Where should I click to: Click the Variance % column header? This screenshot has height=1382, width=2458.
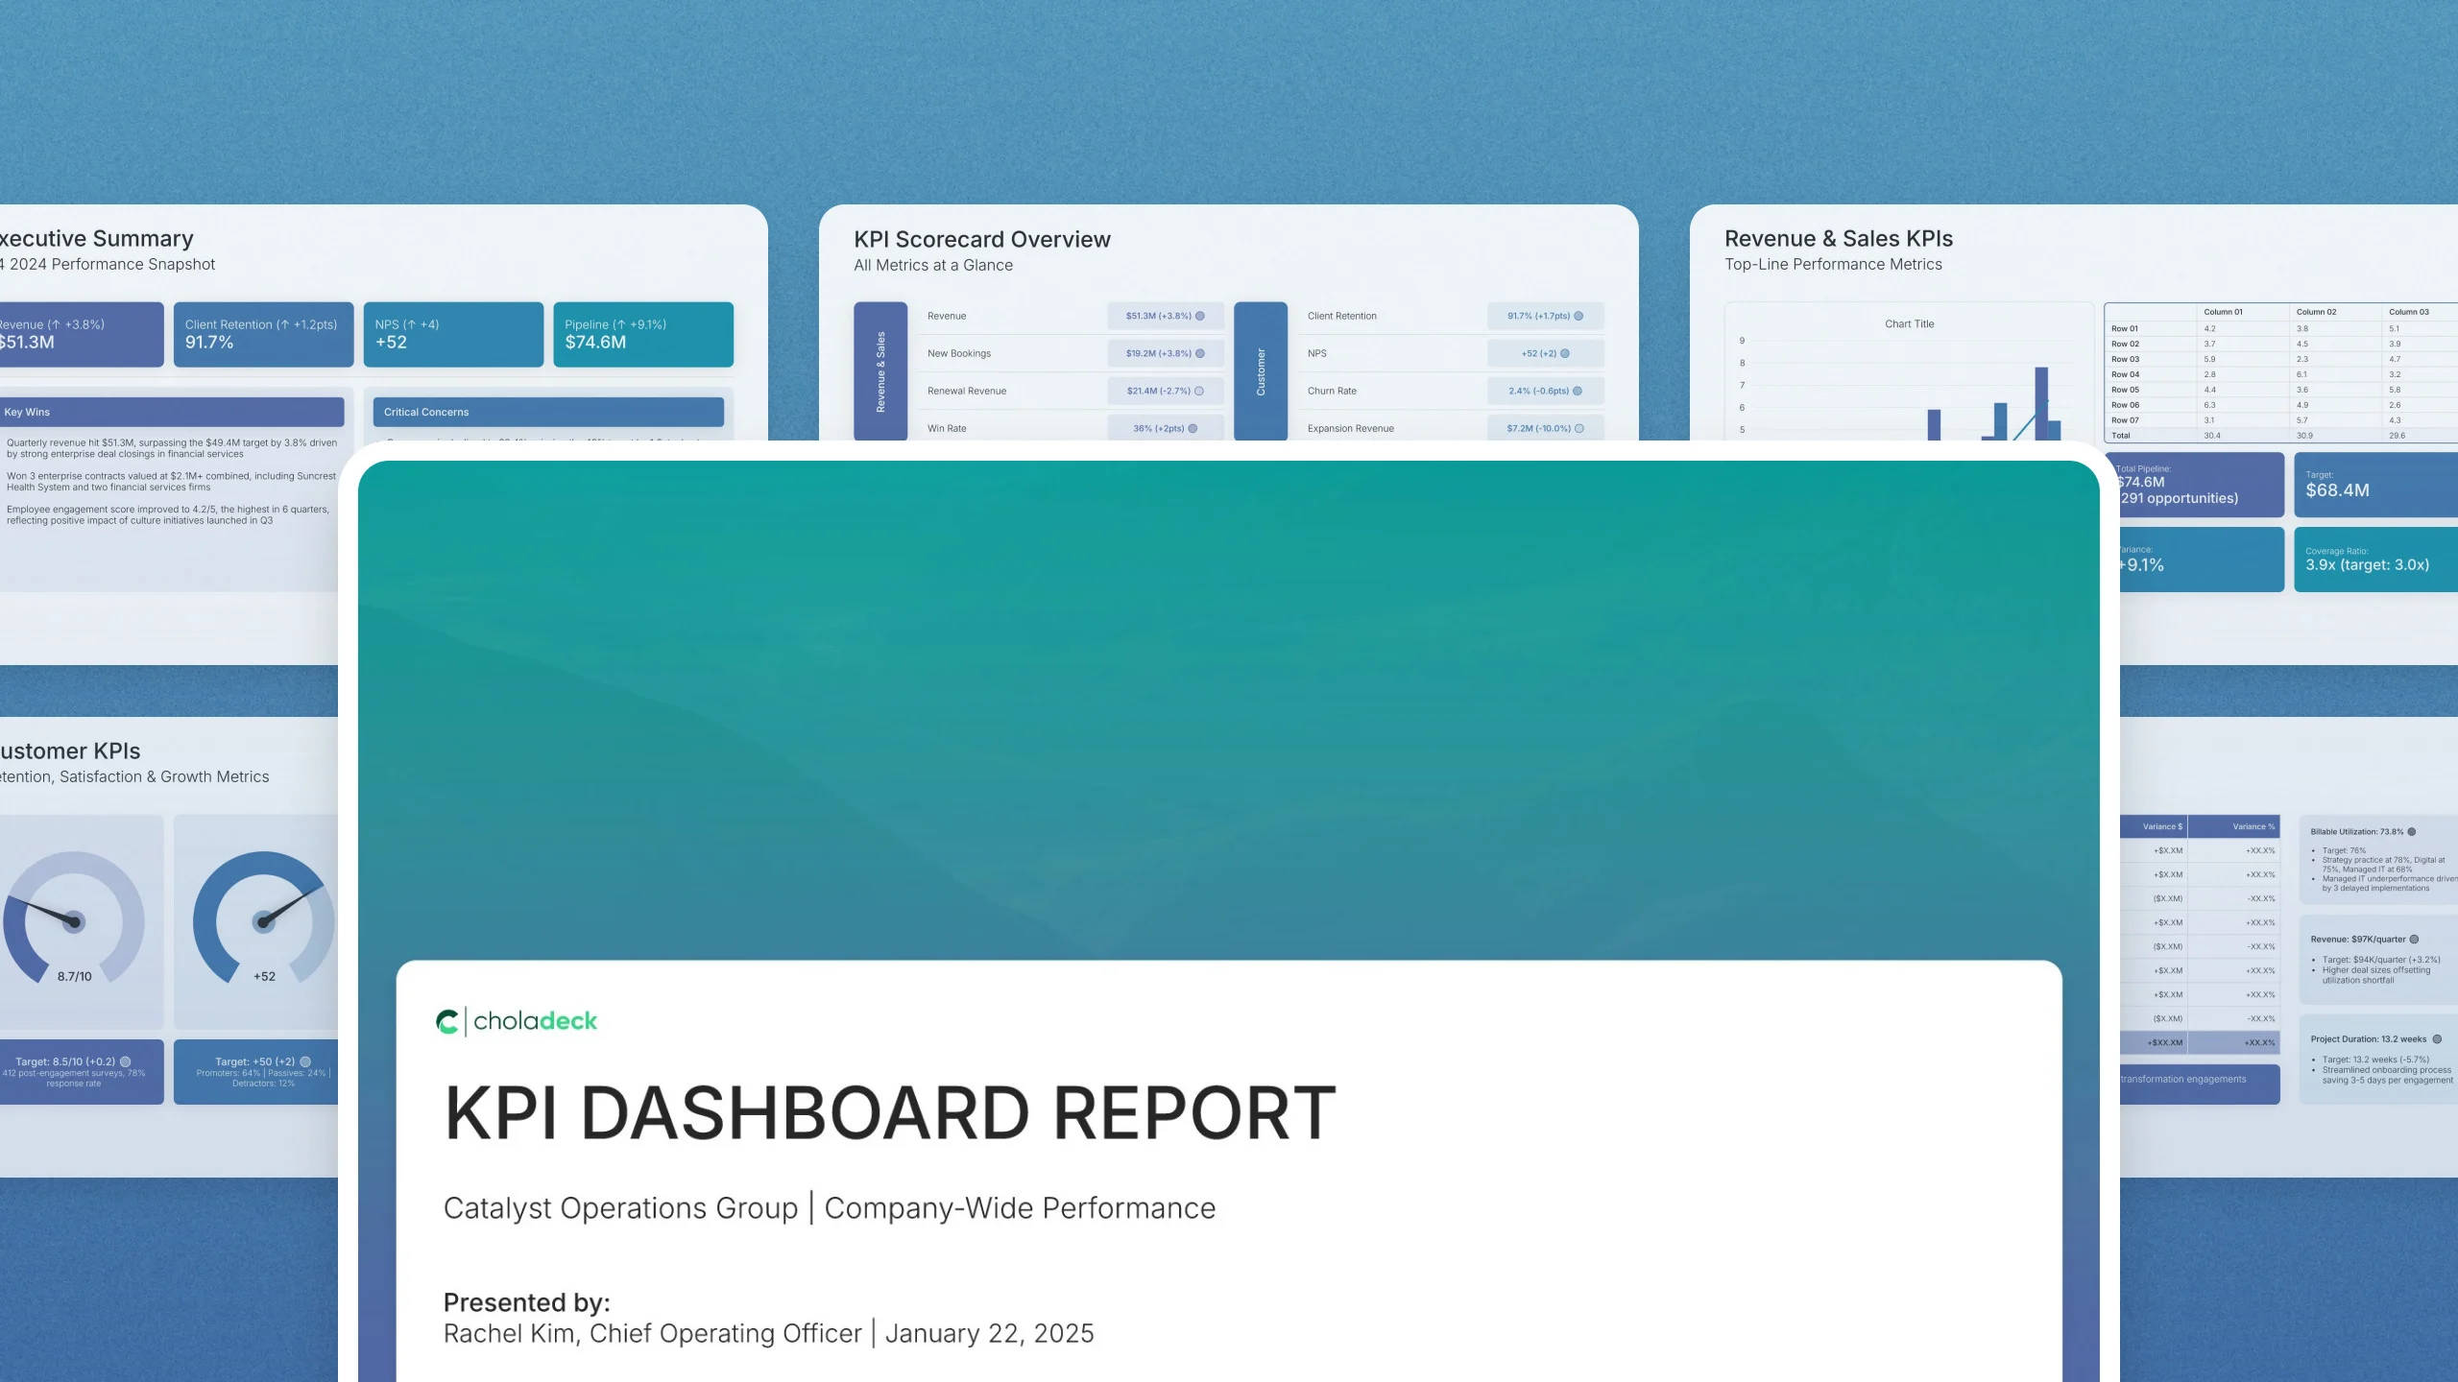pyautogui.click(x=2253, y=826)
